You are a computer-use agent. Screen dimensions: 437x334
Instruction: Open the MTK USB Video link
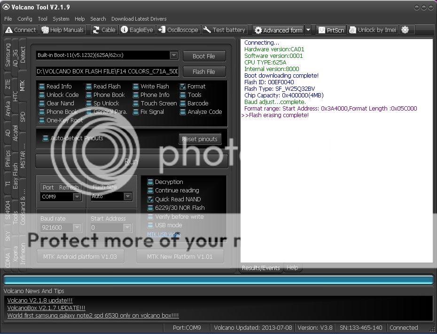coord(164,234)
